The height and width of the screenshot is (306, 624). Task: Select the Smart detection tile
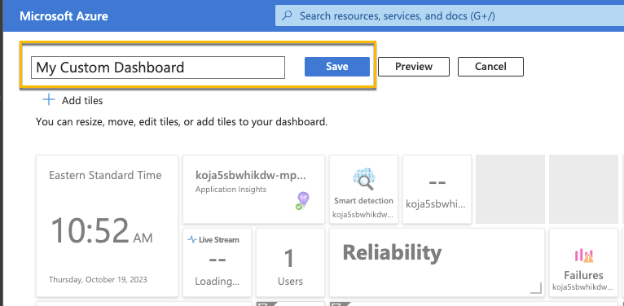363,189
